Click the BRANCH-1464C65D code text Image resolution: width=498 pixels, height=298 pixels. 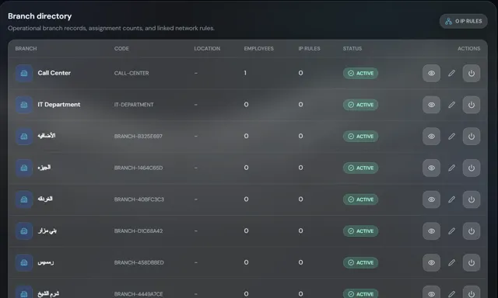(x=139, y=168)
